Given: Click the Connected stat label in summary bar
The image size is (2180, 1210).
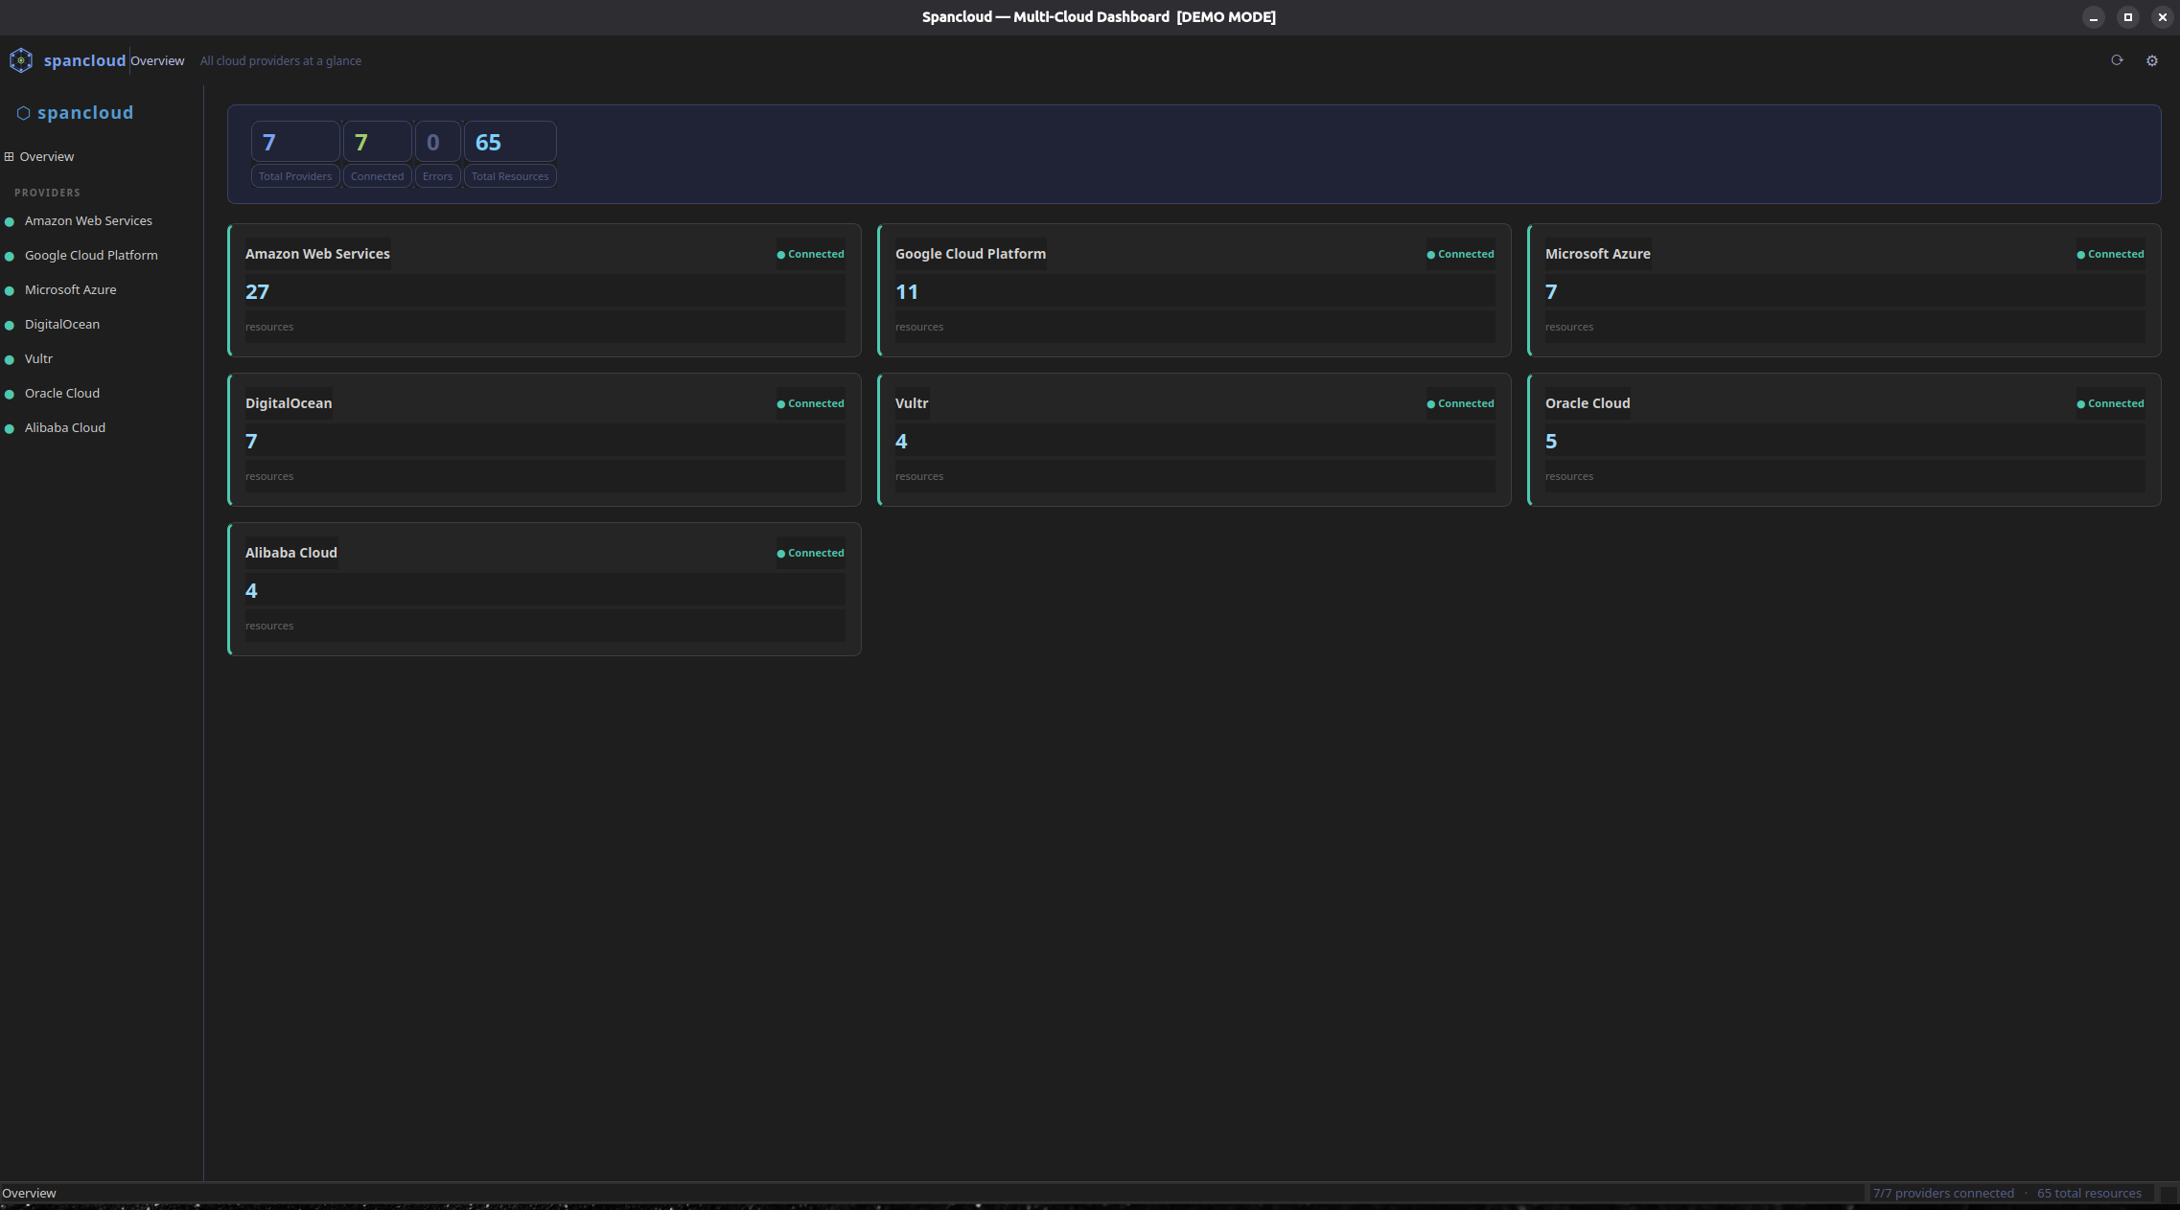Looking at the screenshot, I should pyautogui.click(x=377, y=176).
